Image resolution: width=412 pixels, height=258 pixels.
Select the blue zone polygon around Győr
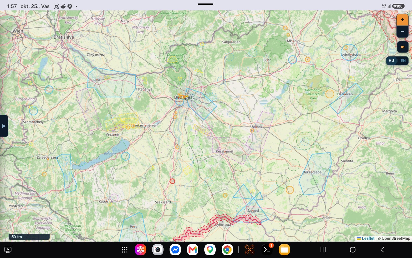pos(112,83)
